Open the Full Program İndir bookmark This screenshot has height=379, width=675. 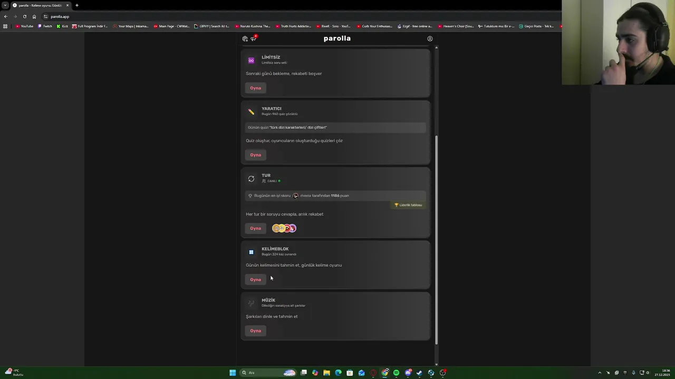point(90,26)
